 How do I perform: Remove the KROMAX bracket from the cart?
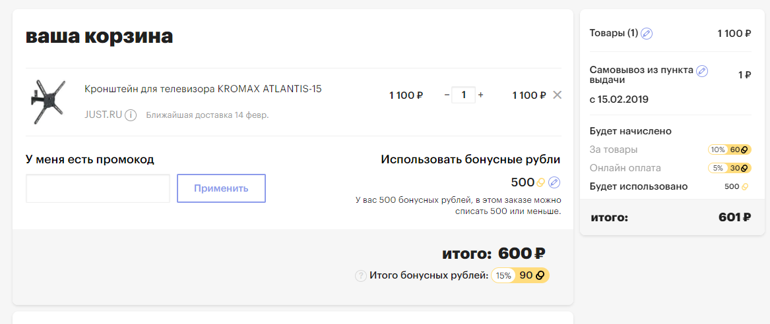tap(557, 95)
